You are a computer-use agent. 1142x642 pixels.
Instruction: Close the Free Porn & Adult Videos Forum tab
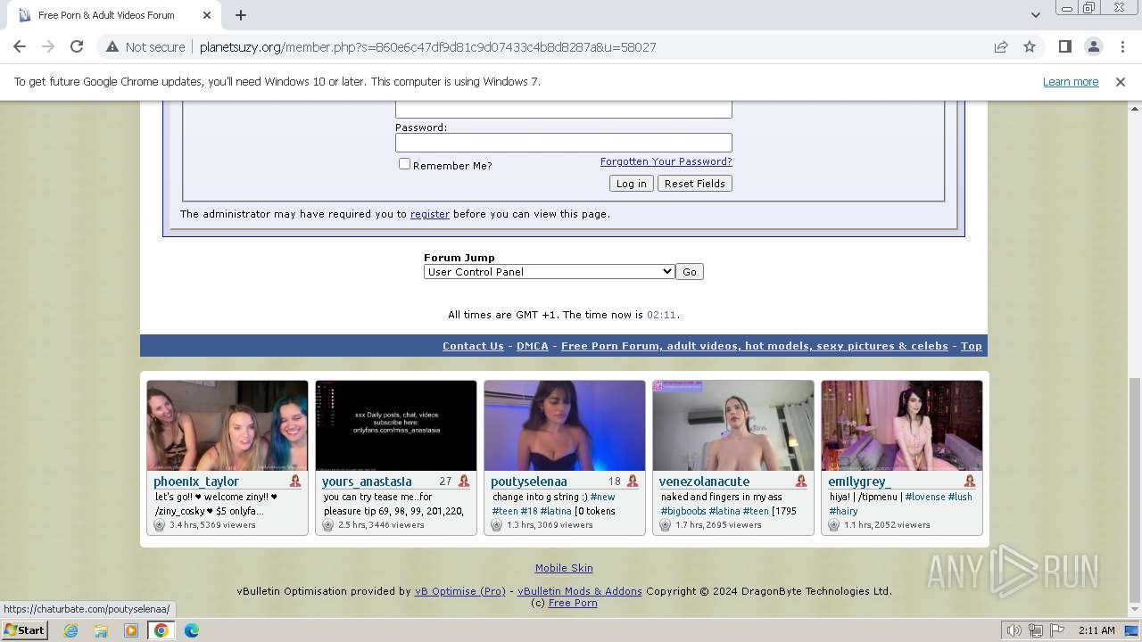pos(207,15)
